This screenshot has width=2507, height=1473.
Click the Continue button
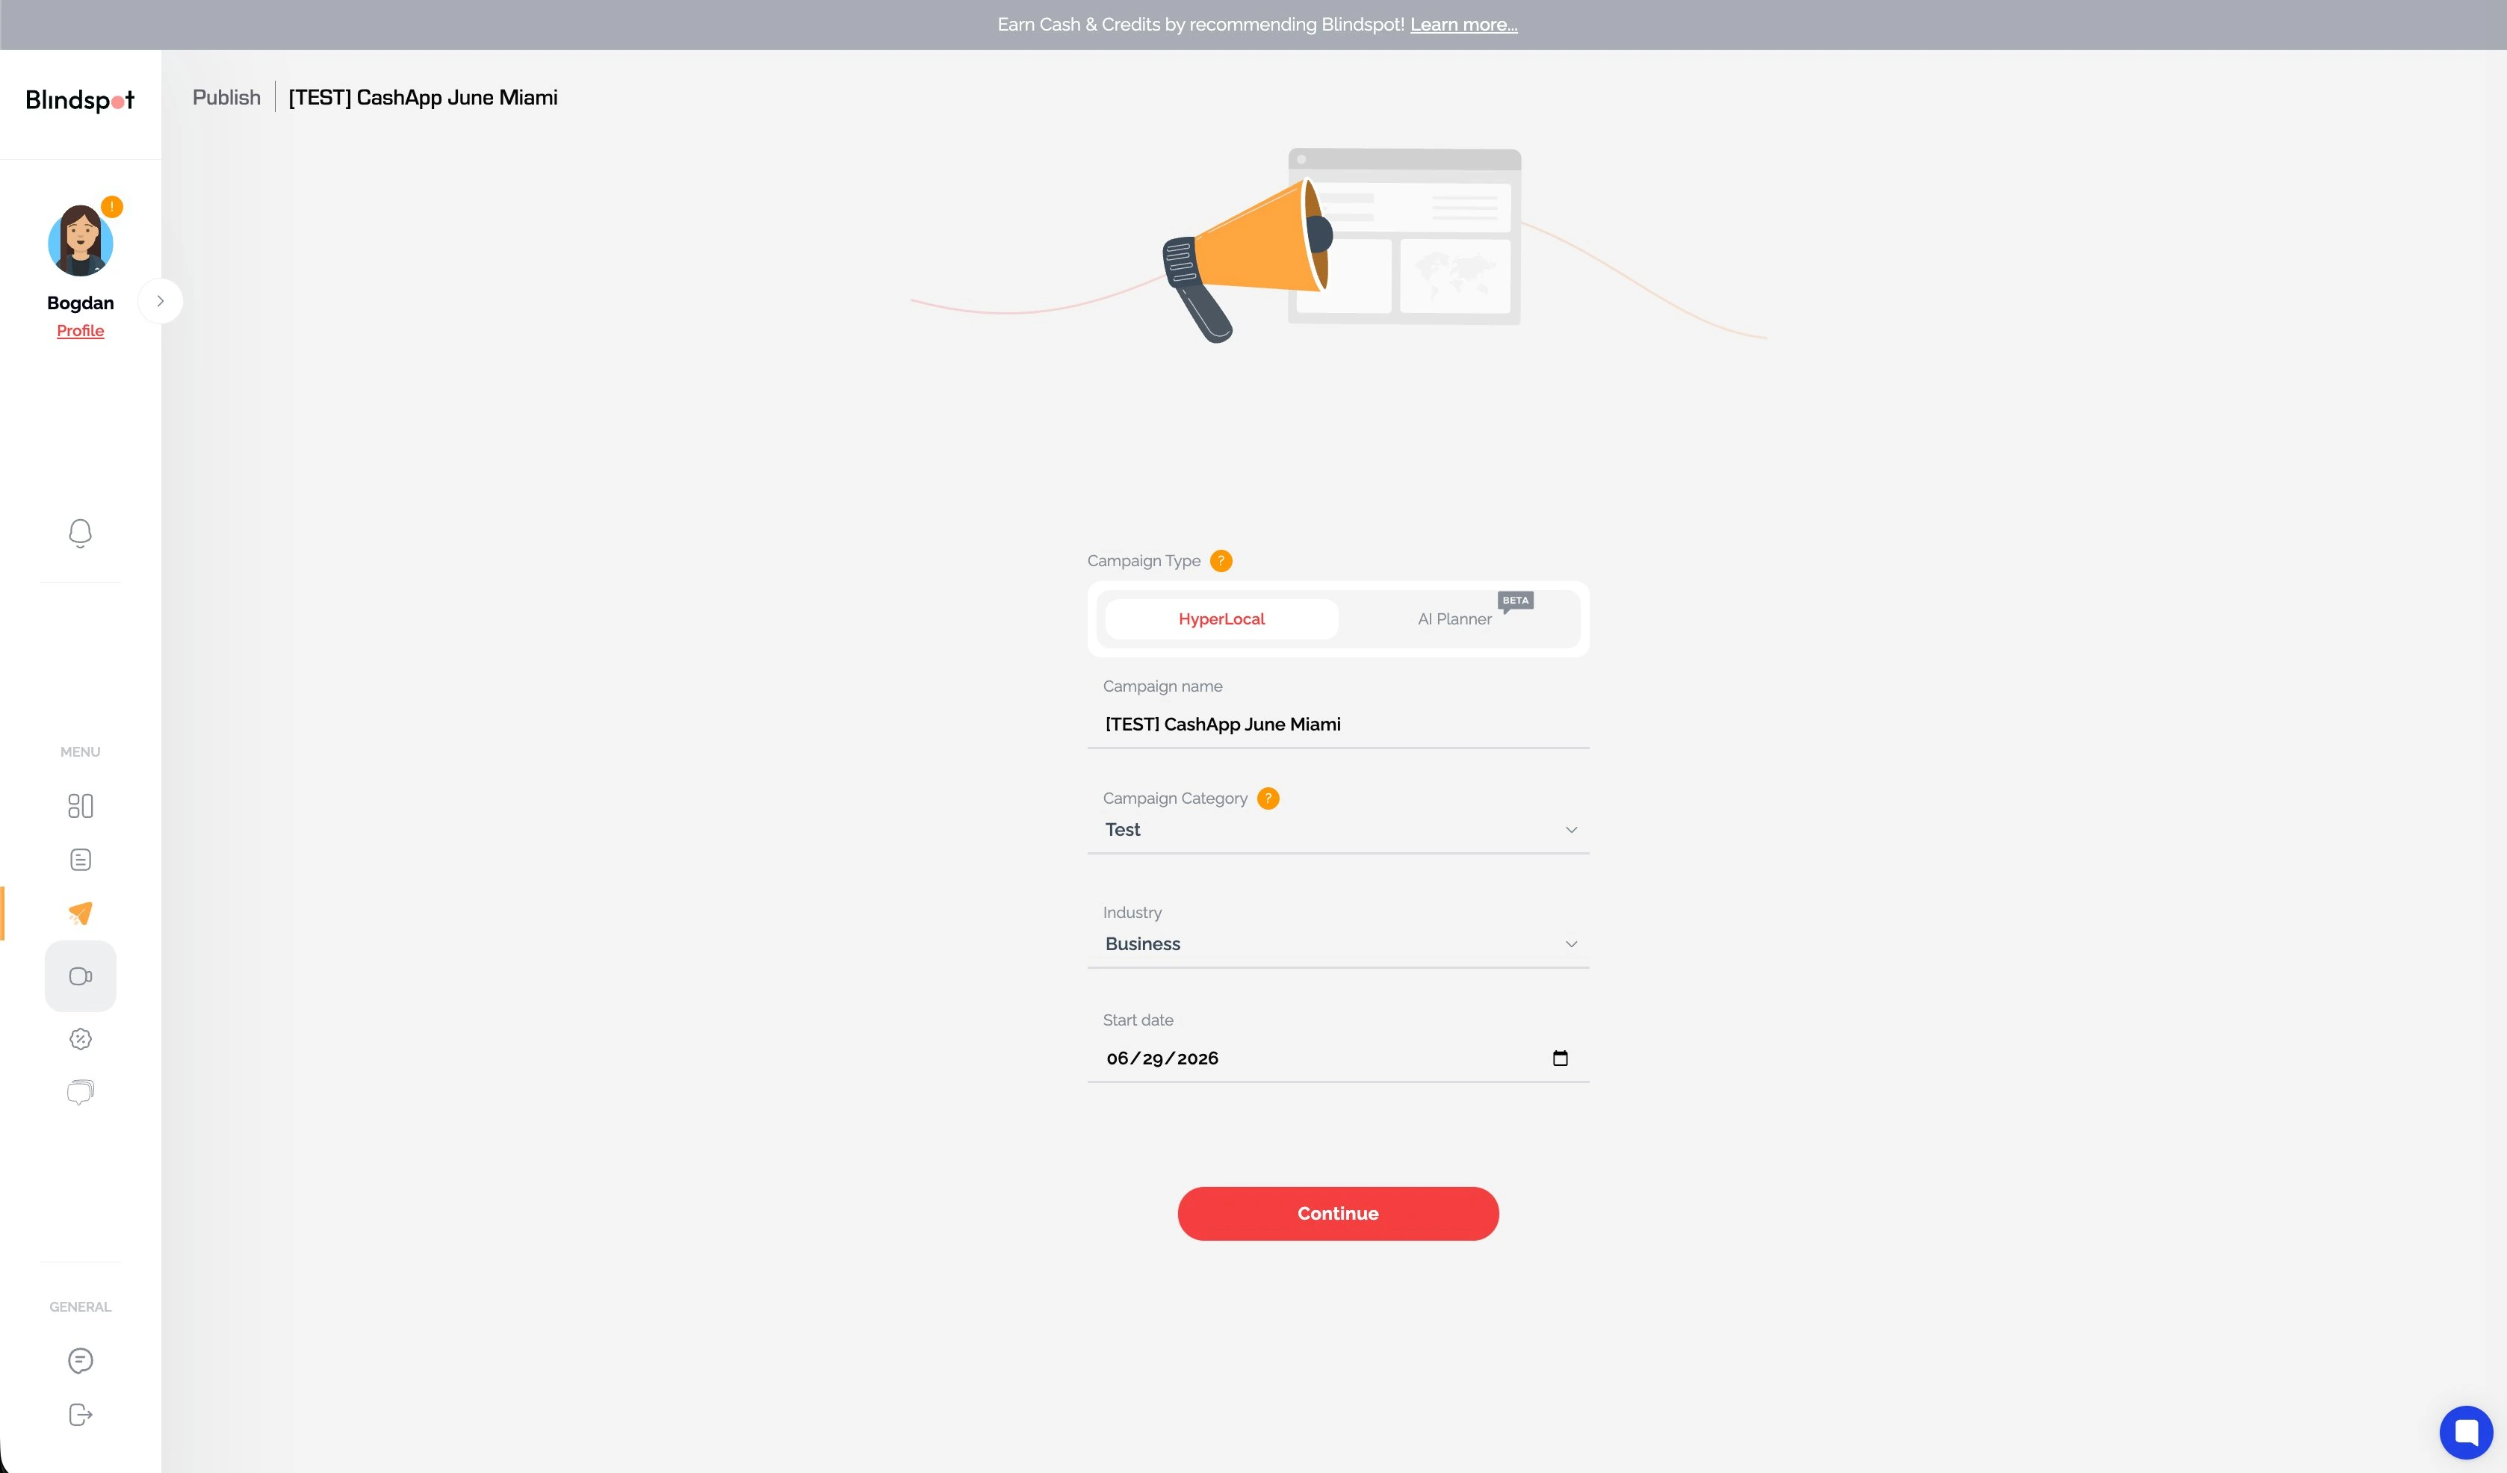pos(1338,1213)
